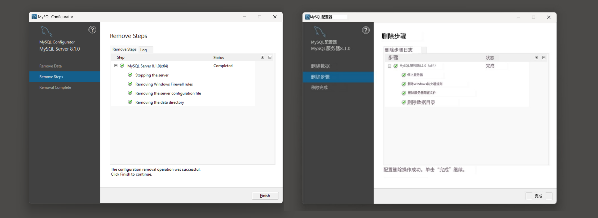This screenshot has width=598, height=218.
Task: Click the MySQL Server 8.1.0 sidebar title
Action: point(60,49)
